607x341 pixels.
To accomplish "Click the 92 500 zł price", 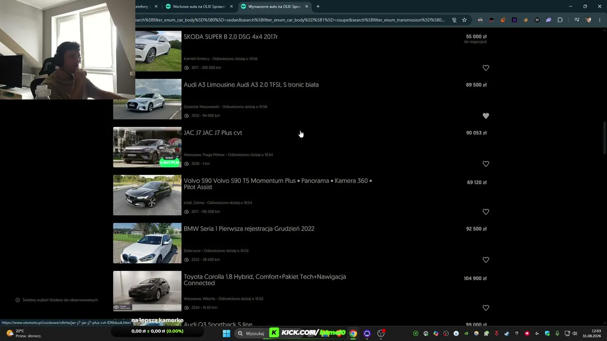I will pyautogui.click(x=476, y=229).
